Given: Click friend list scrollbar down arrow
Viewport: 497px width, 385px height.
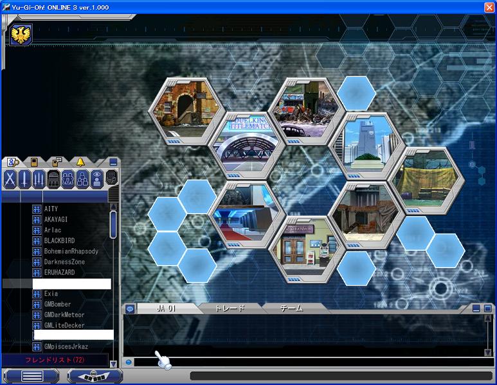Looking at the screenshot, I should tap(113, 364).
